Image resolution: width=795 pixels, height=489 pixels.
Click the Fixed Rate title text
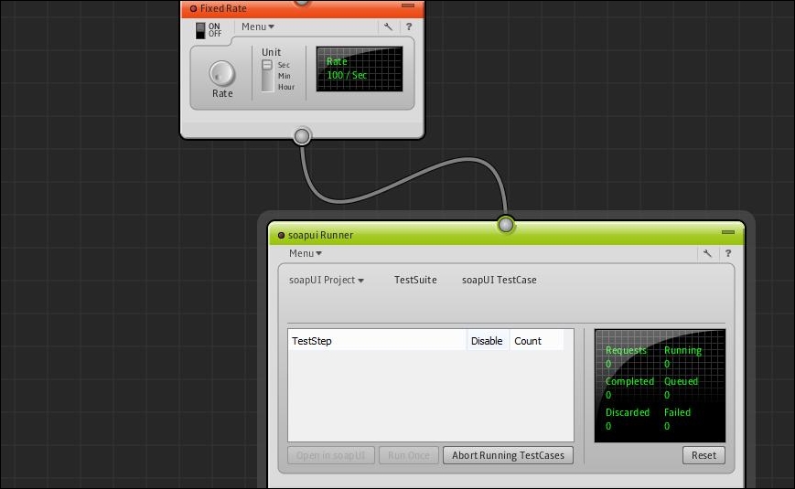click(x=223, y=8)
